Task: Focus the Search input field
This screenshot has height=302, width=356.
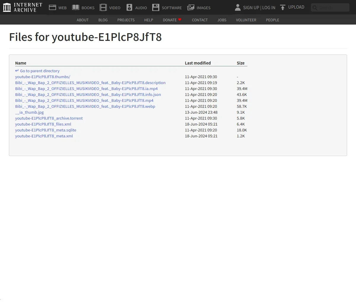Action: coord(330,7)
